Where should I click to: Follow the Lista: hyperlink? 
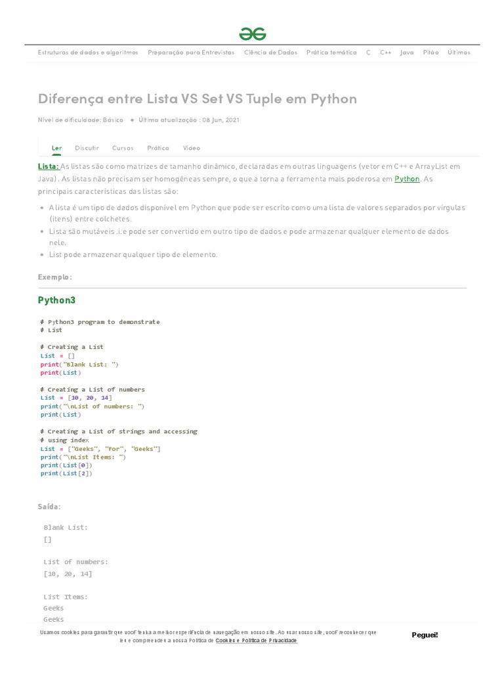pyautogui.click(x=49, y=166)
